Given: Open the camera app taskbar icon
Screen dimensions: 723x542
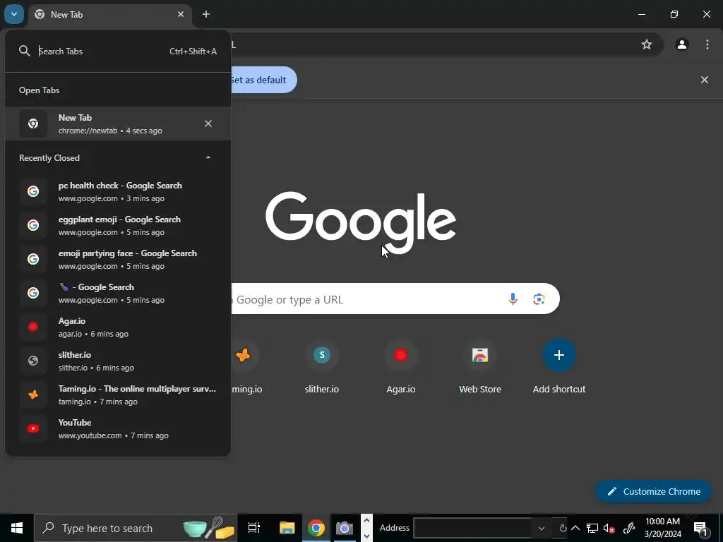Looking at the screenshot, I should tap(344, 528).
